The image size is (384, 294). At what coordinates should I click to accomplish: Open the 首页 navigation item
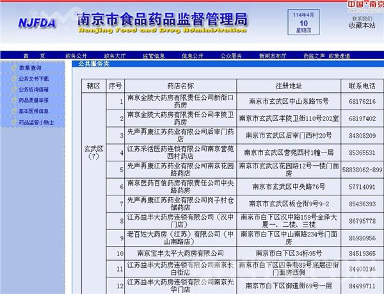(x=33, y=56)
